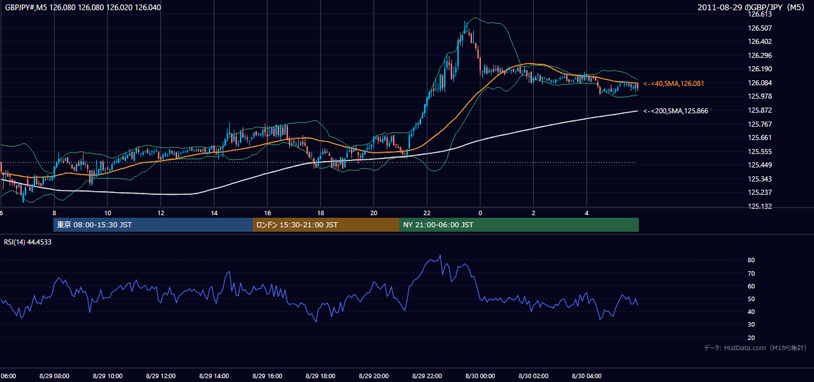Screen dimensions: 814x382
Task: Click RSI axis level 60
Action: (752, 286)
